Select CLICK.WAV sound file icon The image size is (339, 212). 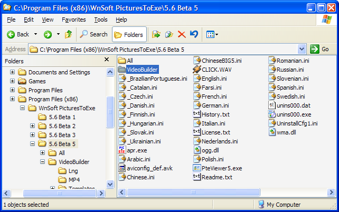[197, 70]
